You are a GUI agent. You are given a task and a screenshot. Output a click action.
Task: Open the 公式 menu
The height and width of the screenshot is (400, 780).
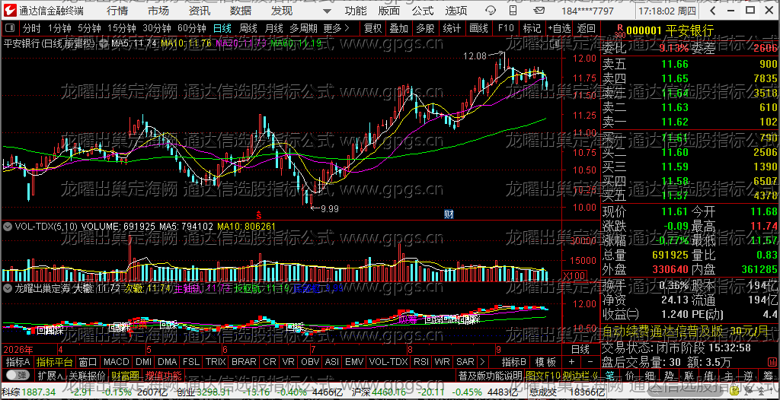(x=422, y=11)
